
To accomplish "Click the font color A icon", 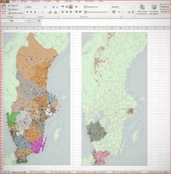I will click(55, 12).
